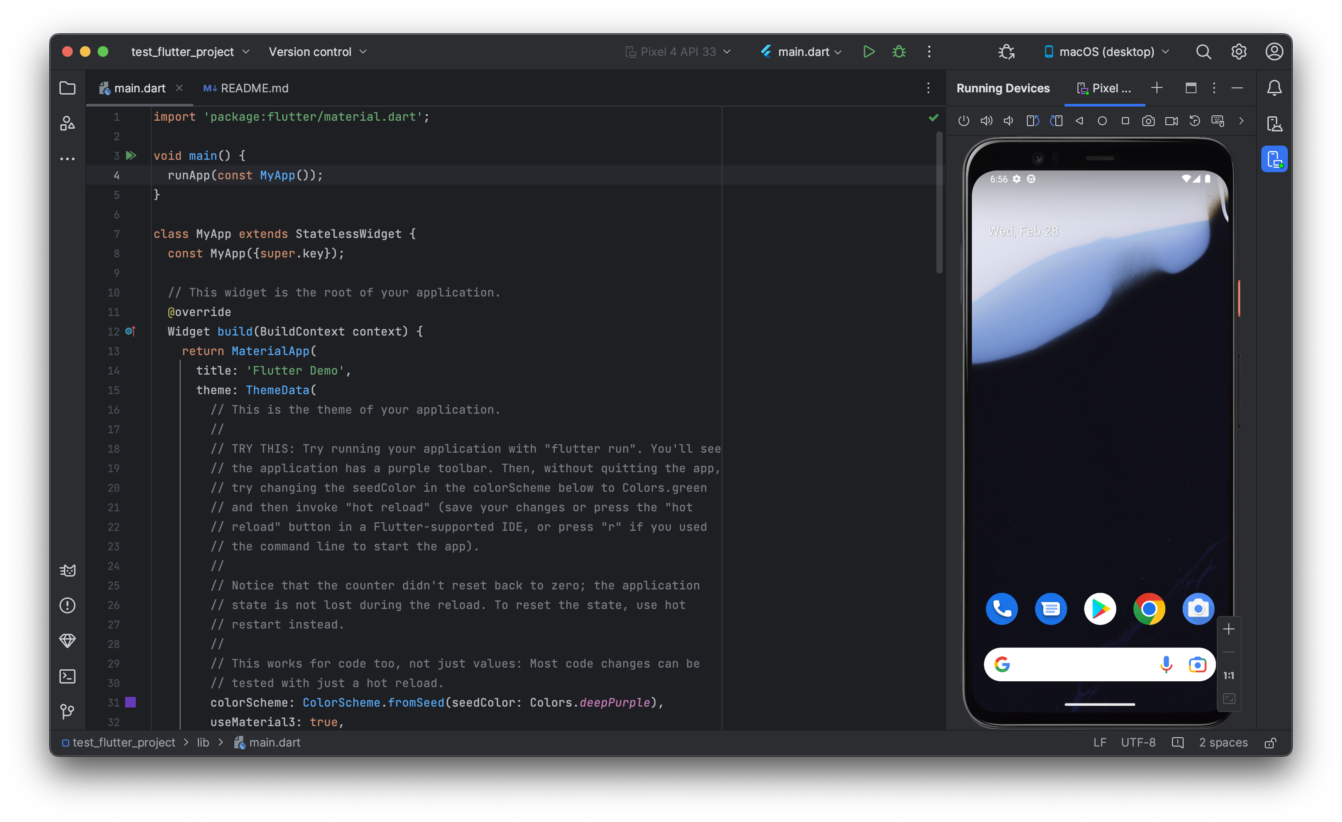Click the green Run button
1342x822 pixels.
(x=869, y=52)
